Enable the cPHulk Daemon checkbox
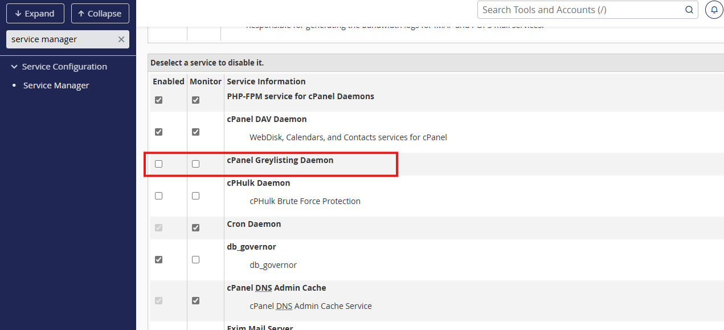724x330 pixels. click(x=158, y=195)
